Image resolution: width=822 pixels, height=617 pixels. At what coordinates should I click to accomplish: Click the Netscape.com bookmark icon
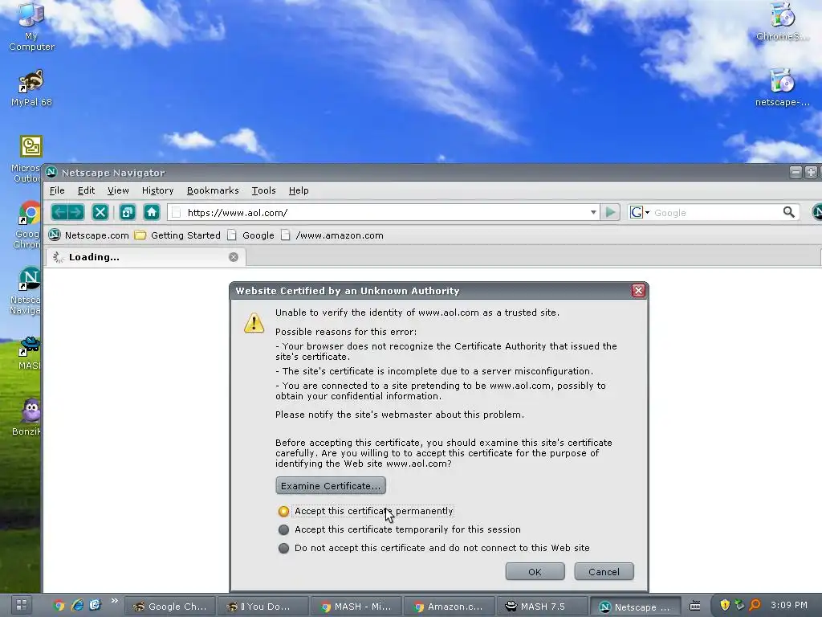pyautogui.click(x=55, y=235)
